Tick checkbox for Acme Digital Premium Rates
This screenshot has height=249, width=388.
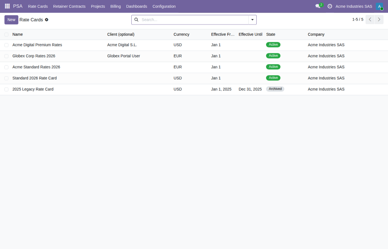point(6,45)
